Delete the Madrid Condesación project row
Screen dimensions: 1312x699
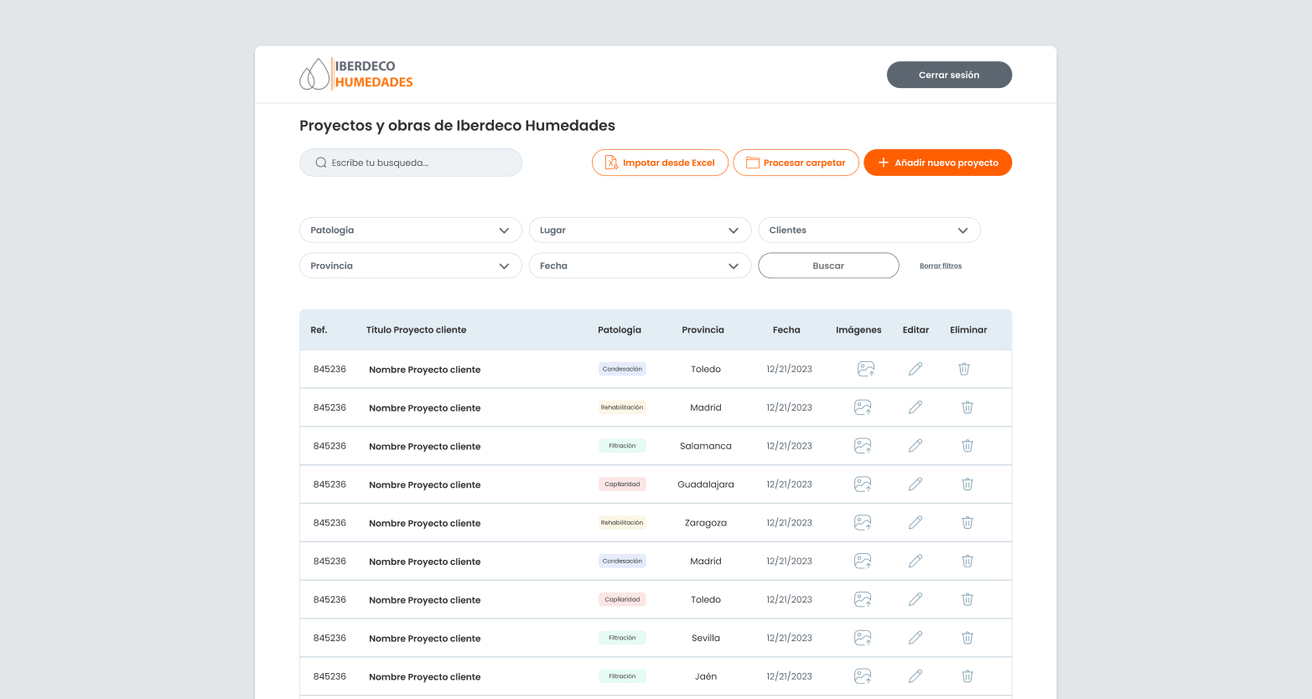(x=967, y=562)
